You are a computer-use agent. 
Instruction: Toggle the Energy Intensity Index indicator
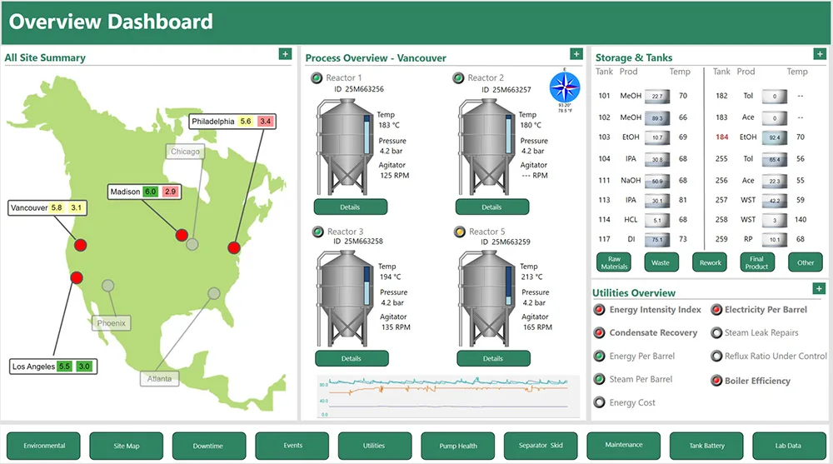click(599, 310)
